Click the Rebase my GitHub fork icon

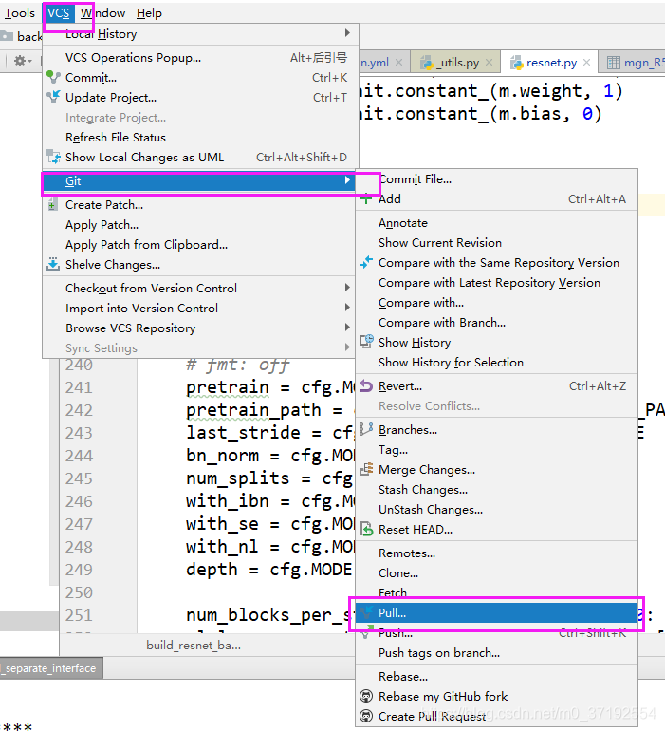(366, 696)
